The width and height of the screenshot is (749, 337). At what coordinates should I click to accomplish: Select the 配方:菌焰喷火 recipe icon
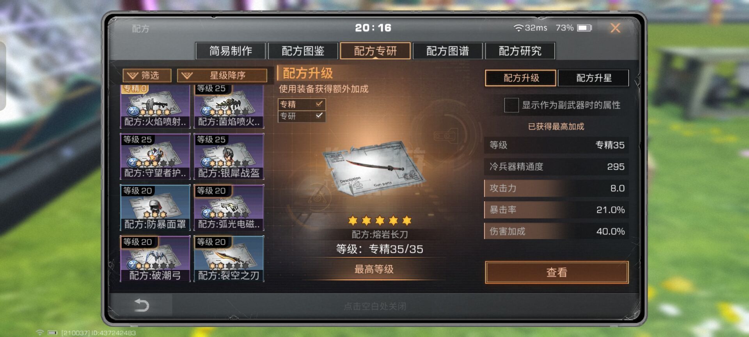(229, 106)
